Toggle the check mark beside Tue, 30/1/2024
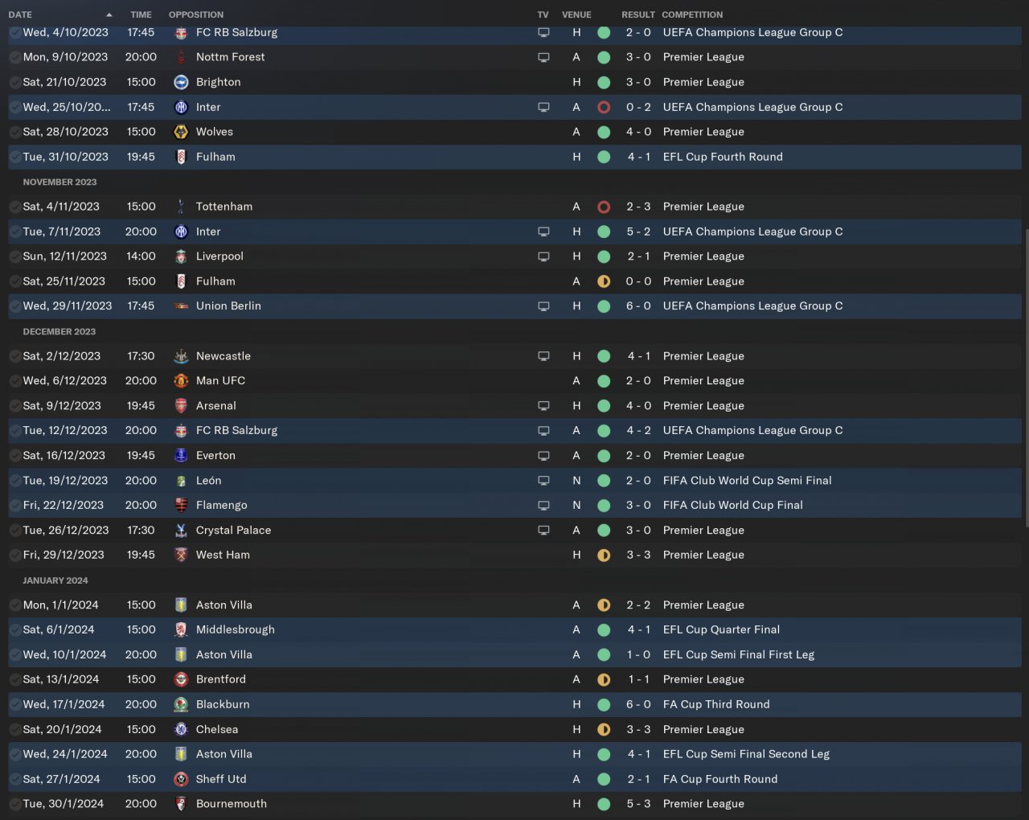This screenshot has width=1029, height=820. tap(15, 804)
